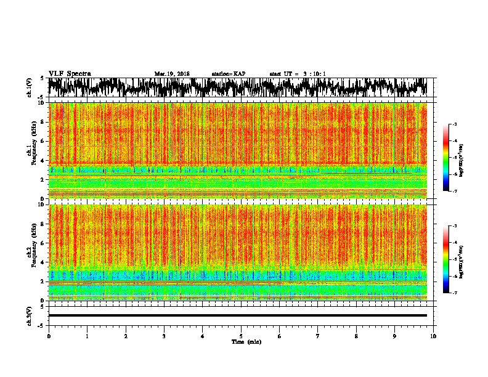Click the ch.2 'Frequency (kHz)' axis label
Image resolution: width=488 pixels, height=377 pixels.
[34, 245]
